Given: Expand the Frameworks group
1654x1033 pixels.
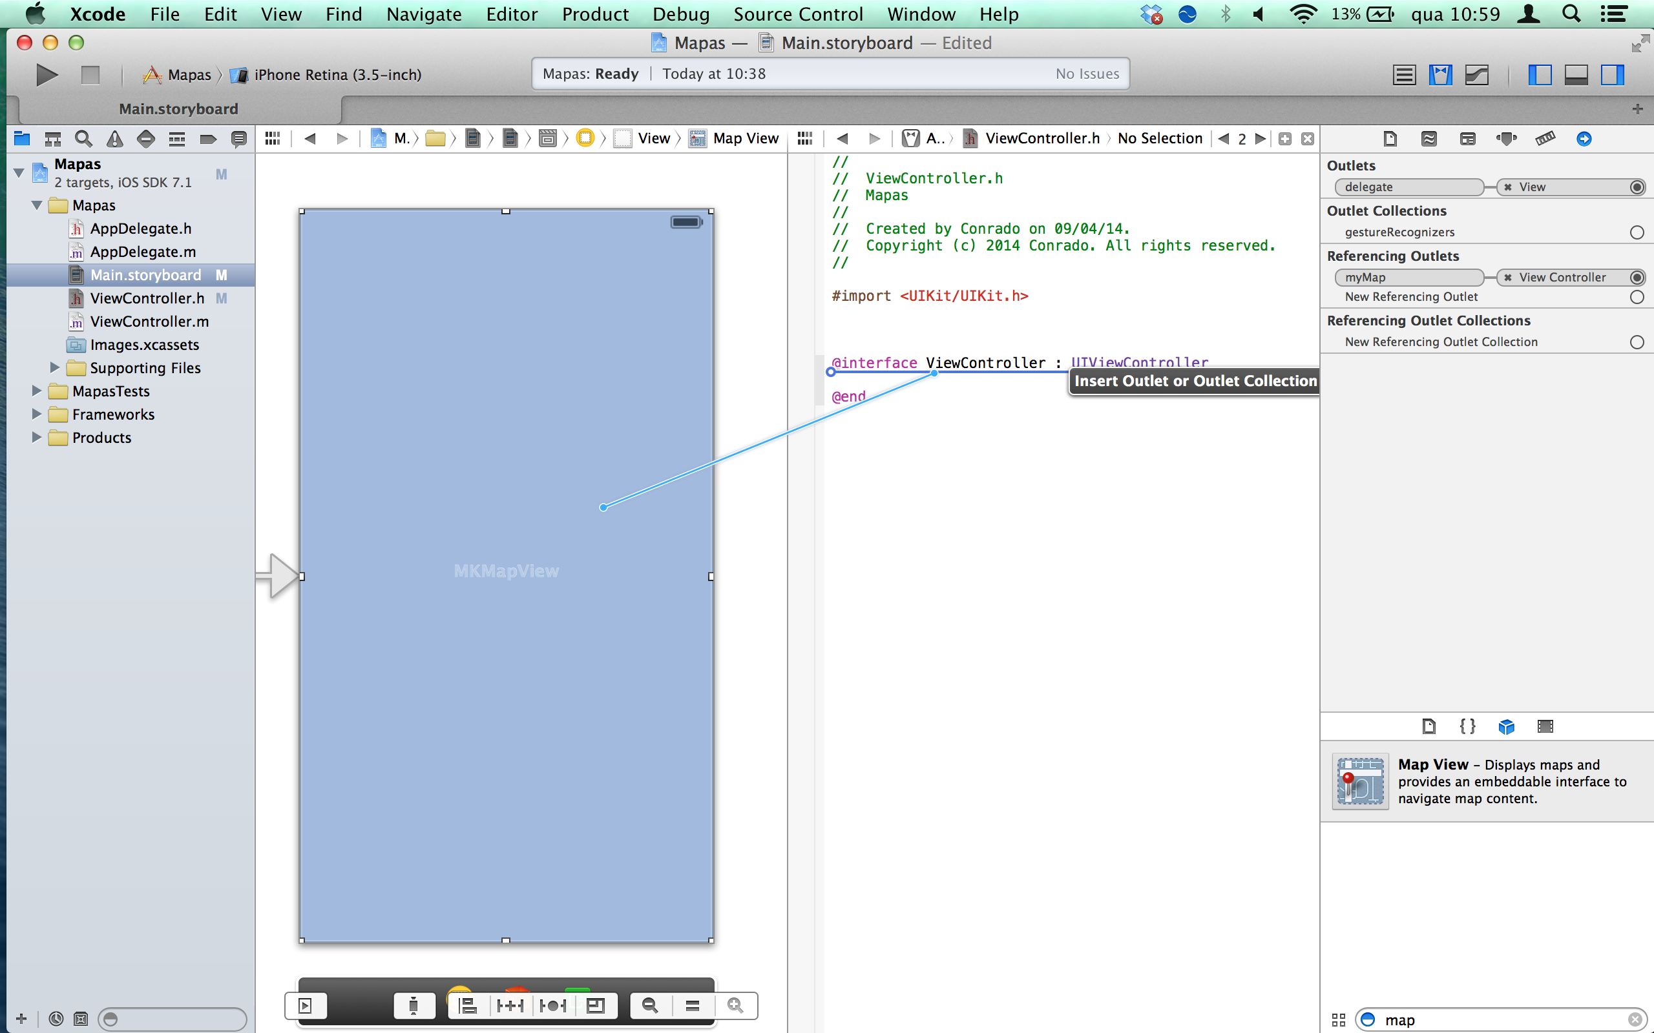Looking at the screenshot, I should 36,414.
